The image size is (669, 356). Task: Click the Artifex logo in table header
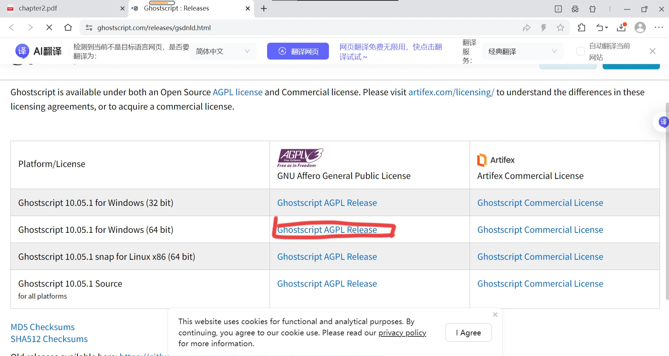(x=496, y=160)
